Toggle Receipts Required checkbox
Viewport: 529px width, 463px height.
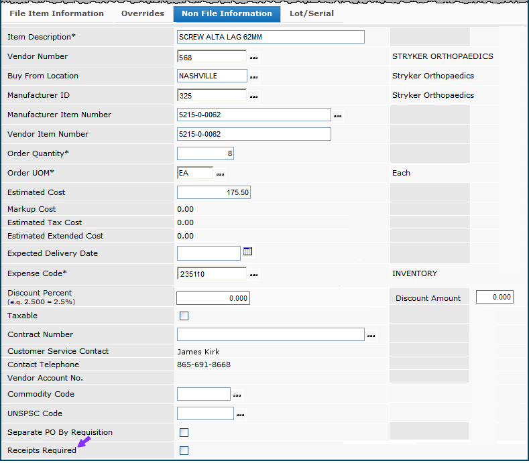click(x=184, y=450)
